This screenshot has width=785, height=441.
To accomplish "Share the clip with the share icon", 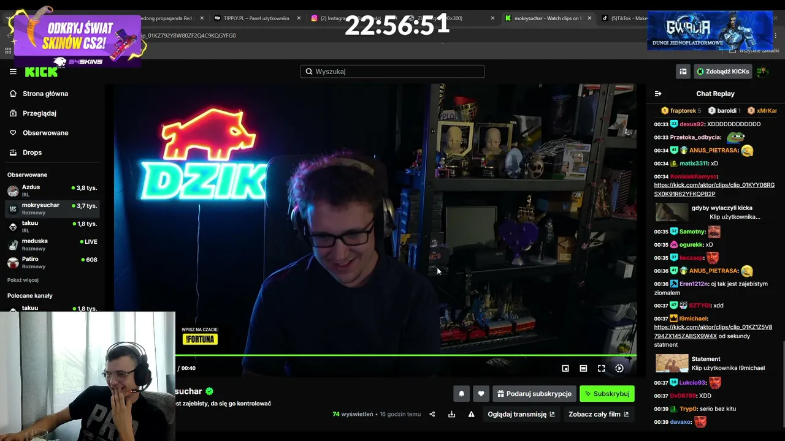I will point(432,414).
